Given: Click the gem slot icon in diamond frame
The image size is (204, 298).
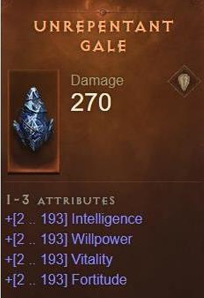Looking at the screenshot, I should click(185, 81).
